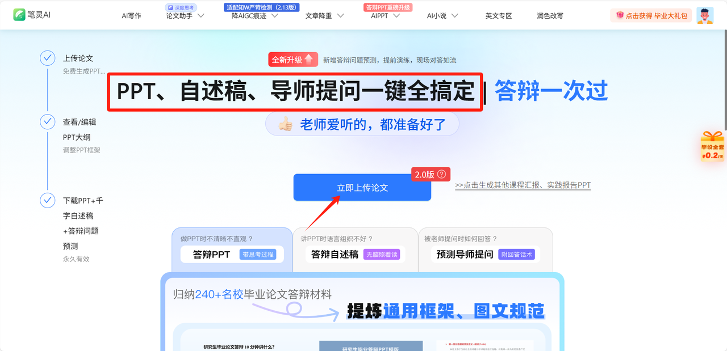Click the 适配知W严苛检测 badge
The height and width of the screenshot is (351, 727).
click(262, 7)
